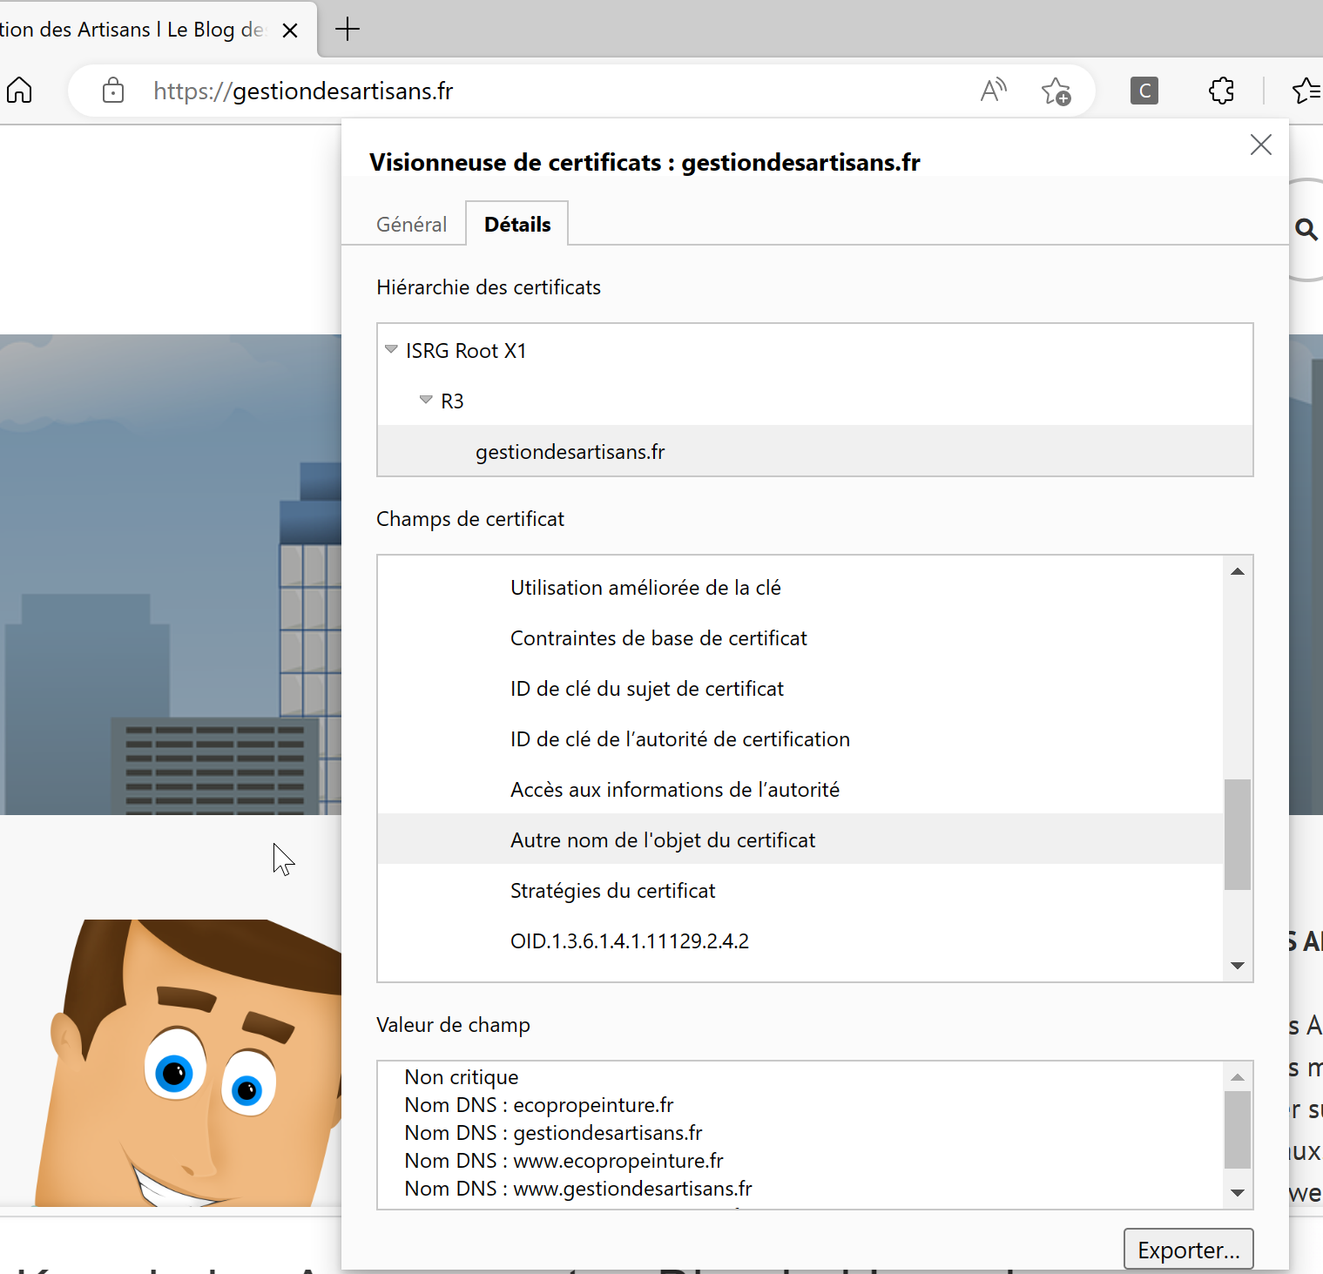This screenshot has width=1323, height=1274.
Task: Select gestiondesartisans.fr in the certificate hierarchy
Action: (x=570, y=452)
